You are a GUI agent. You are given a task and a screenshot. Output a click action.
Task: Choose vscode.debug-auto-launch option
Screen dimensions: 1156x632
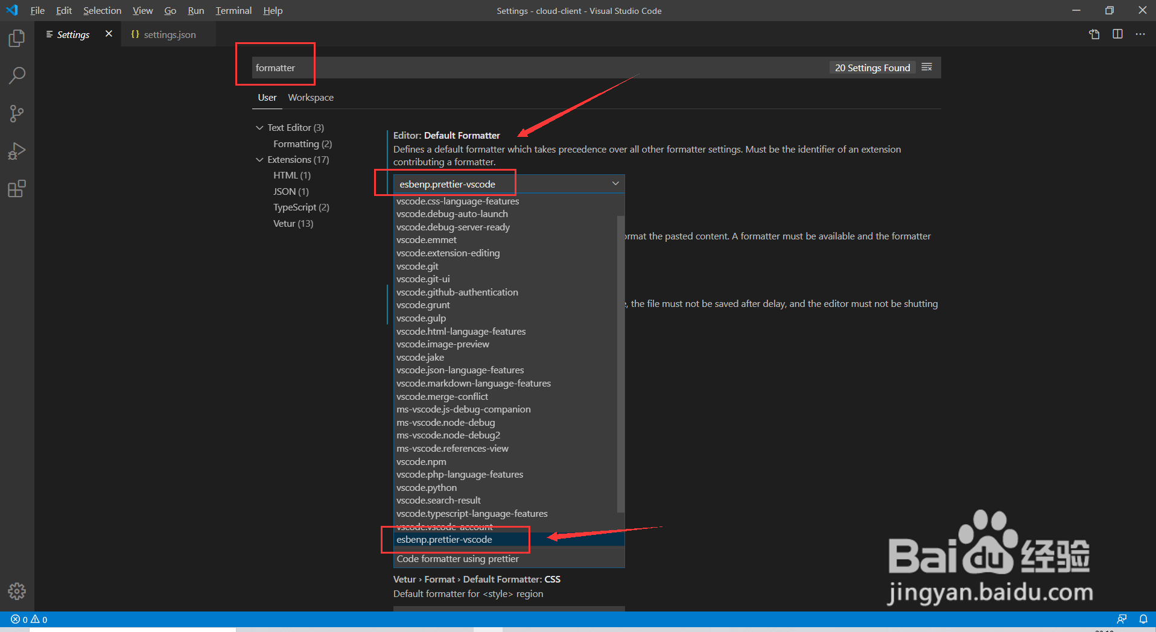click(x=506, y=213)
